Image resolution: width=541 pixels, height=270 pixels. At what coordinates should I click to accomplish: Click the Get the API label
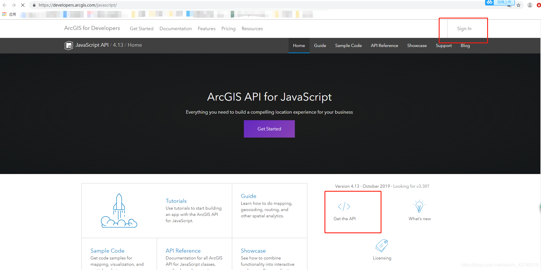click(x=344, y=219)
